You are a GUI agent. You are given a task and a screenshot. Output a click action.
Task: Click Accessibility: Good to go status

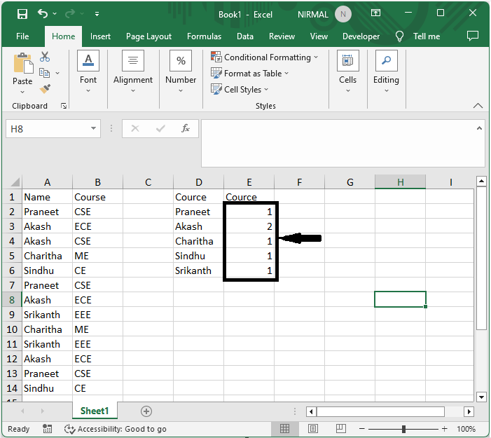coord(116,429)
